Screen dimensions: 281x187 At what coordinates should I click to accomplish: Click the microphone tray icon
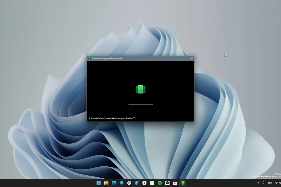tap(263, 183)
